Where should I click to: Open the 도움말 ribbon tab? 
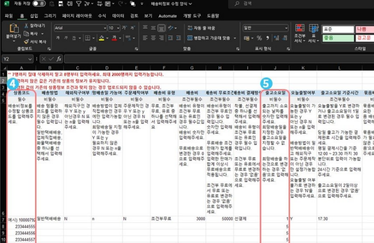(x=213, y=16)
